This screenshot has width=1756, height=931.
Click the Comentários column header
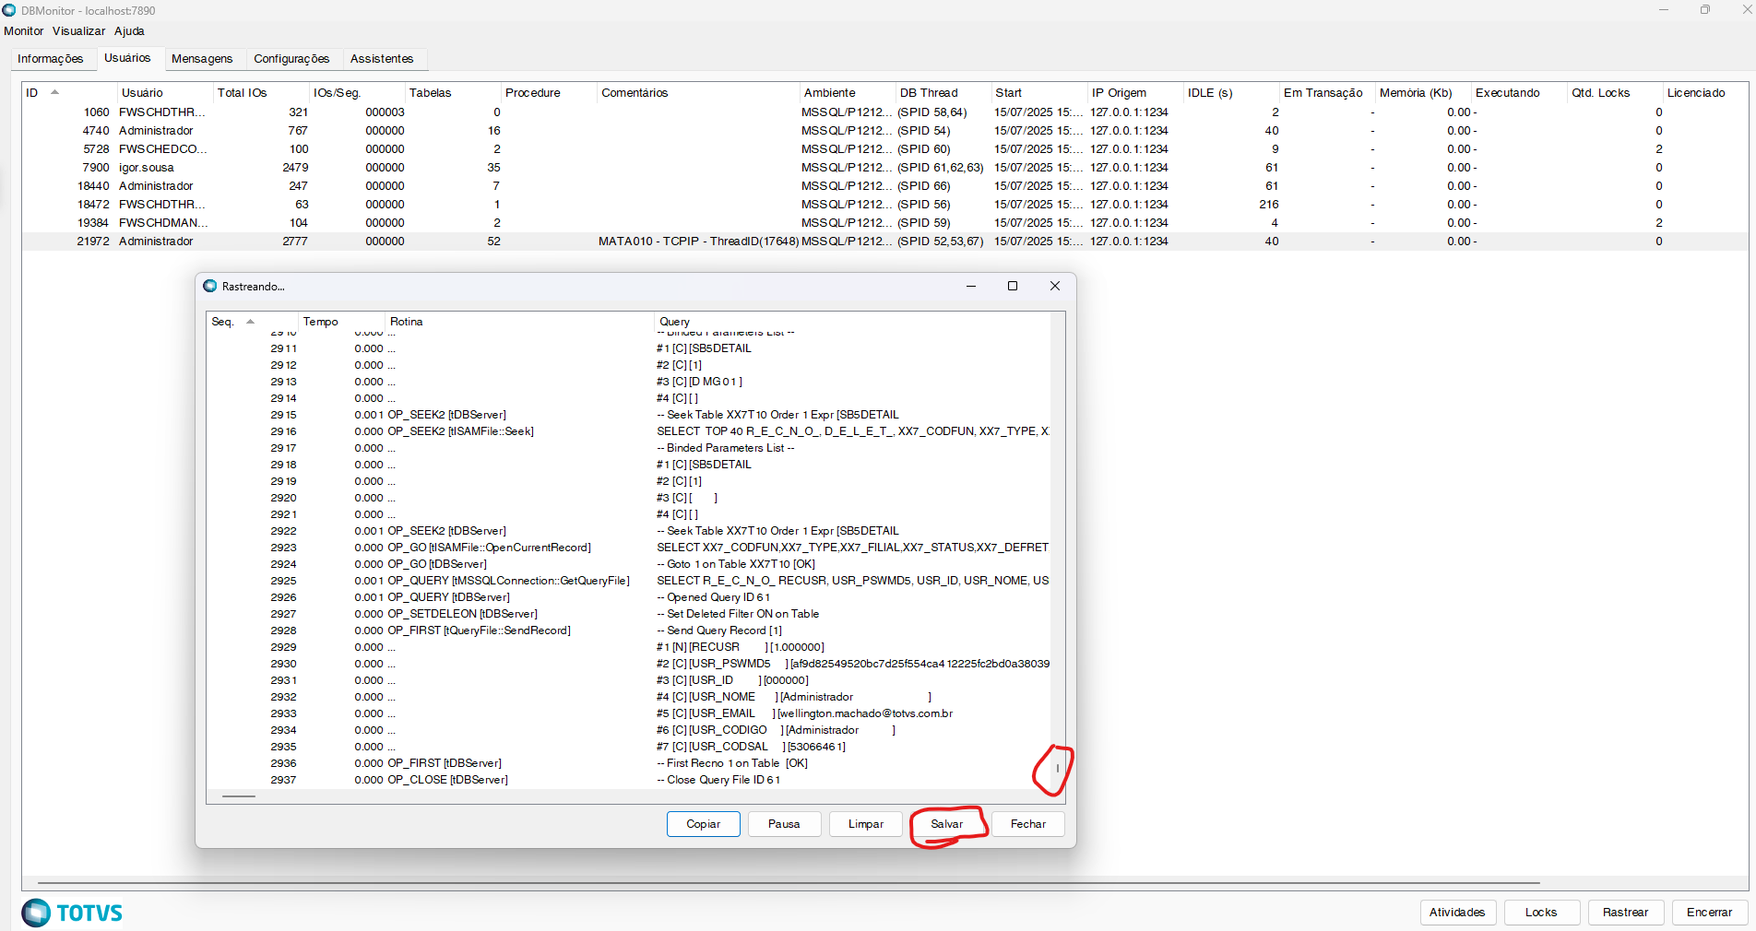[698, 93]
